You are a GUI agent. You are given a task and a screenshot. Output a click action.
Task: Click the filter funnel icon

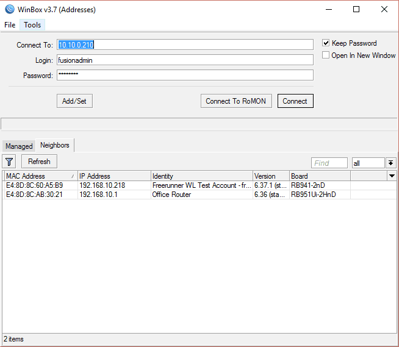[9, 162]
